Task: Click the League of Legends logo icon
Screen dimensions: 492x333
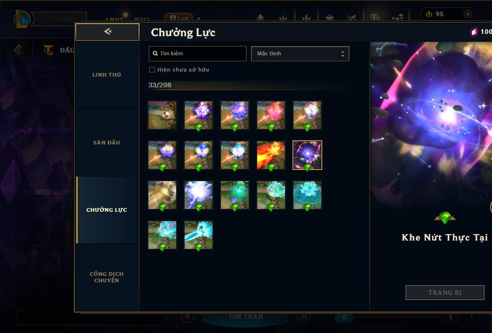Action: pos(23,19)
